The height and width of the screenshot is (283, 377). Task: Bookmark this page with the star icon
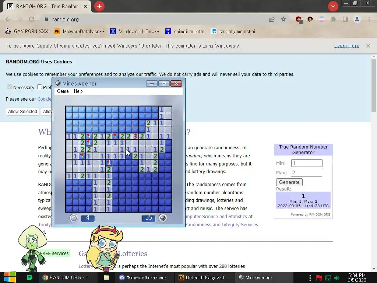[283, 19]
